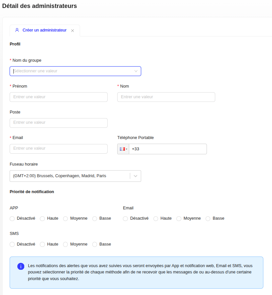Click the Poste input field
Screen dimensions: 272x295
(x=58, y=123)
